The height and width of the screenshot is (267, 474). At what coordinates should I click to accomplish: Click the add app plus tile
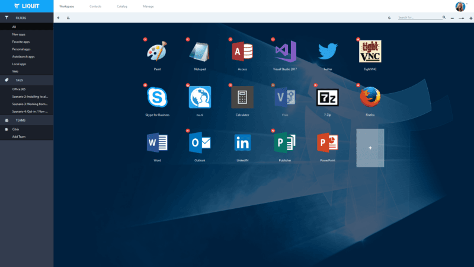click(370, 148)
